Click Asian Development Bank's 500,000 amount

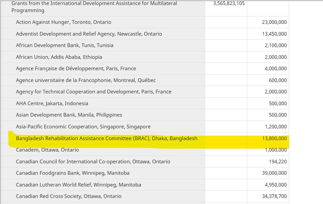coord(278,115)
